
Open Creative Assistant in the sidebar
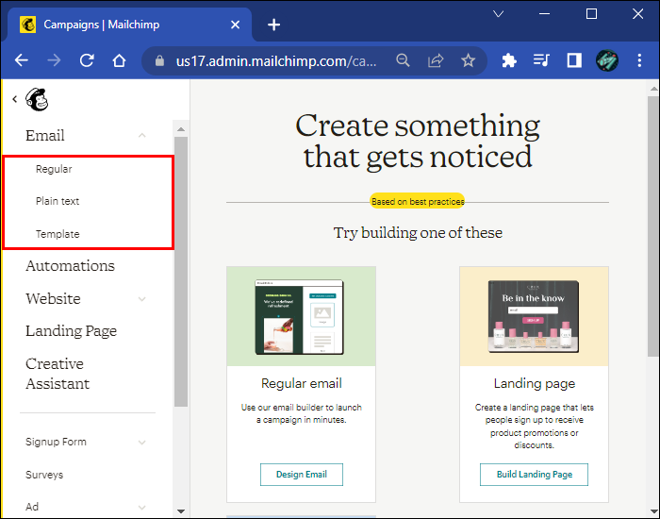pyautogui.click(x=58, y=374)
